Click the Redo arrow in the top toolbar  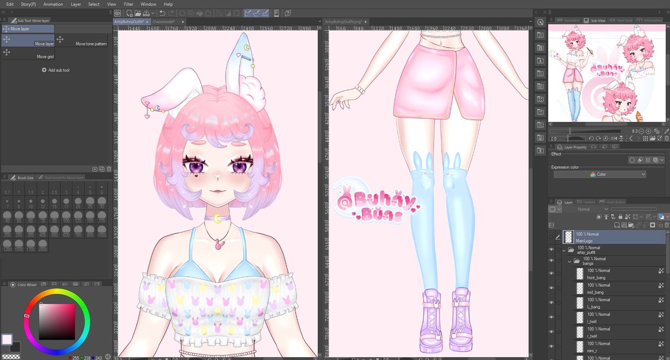pyautogui.click(x=171, y=13)
